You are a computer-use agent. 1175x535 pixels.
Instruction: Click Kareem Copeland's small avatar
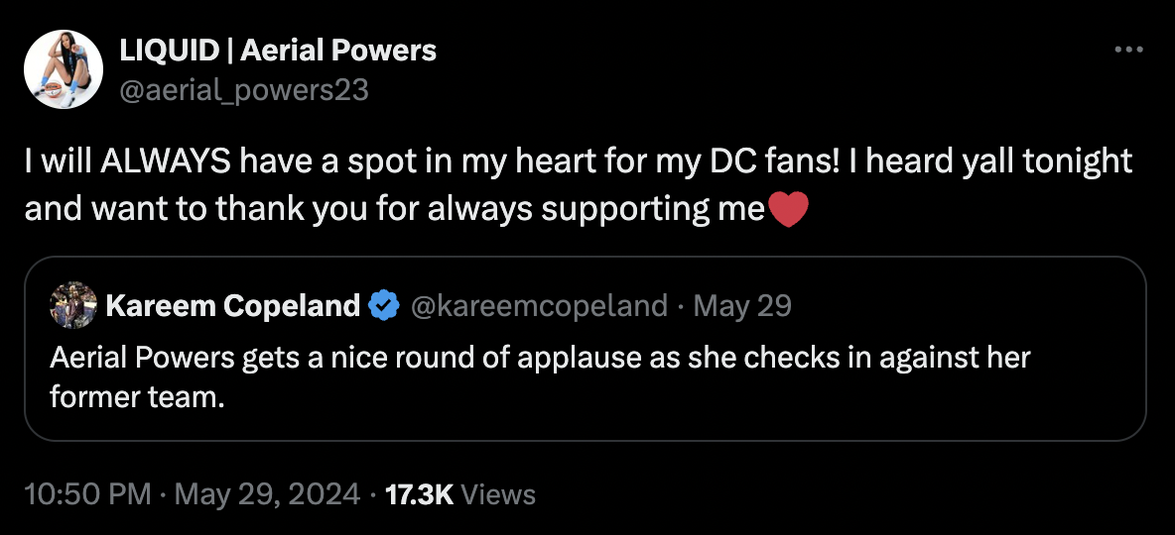73,306
